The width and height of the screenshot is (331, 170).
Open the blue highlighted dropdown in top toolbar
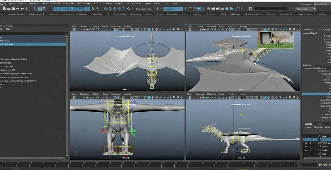point(173,9)
